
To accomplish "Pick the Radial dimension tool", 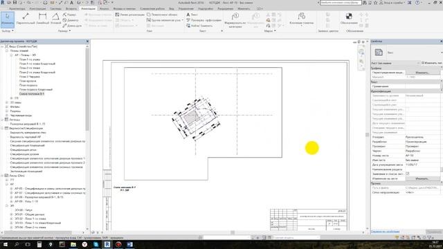I will click(69, 15).
